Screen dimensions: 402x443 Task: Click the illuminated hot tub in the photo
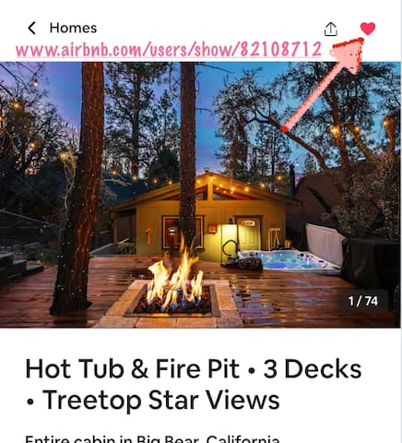pyautogui.click(x=288, y=261)
